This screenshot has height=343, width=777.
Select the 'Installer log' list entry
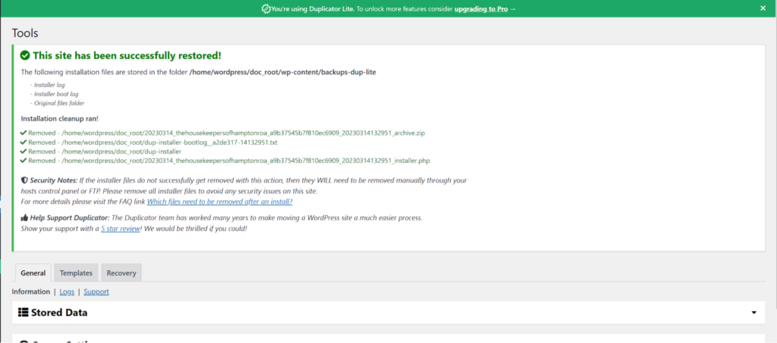48,85
